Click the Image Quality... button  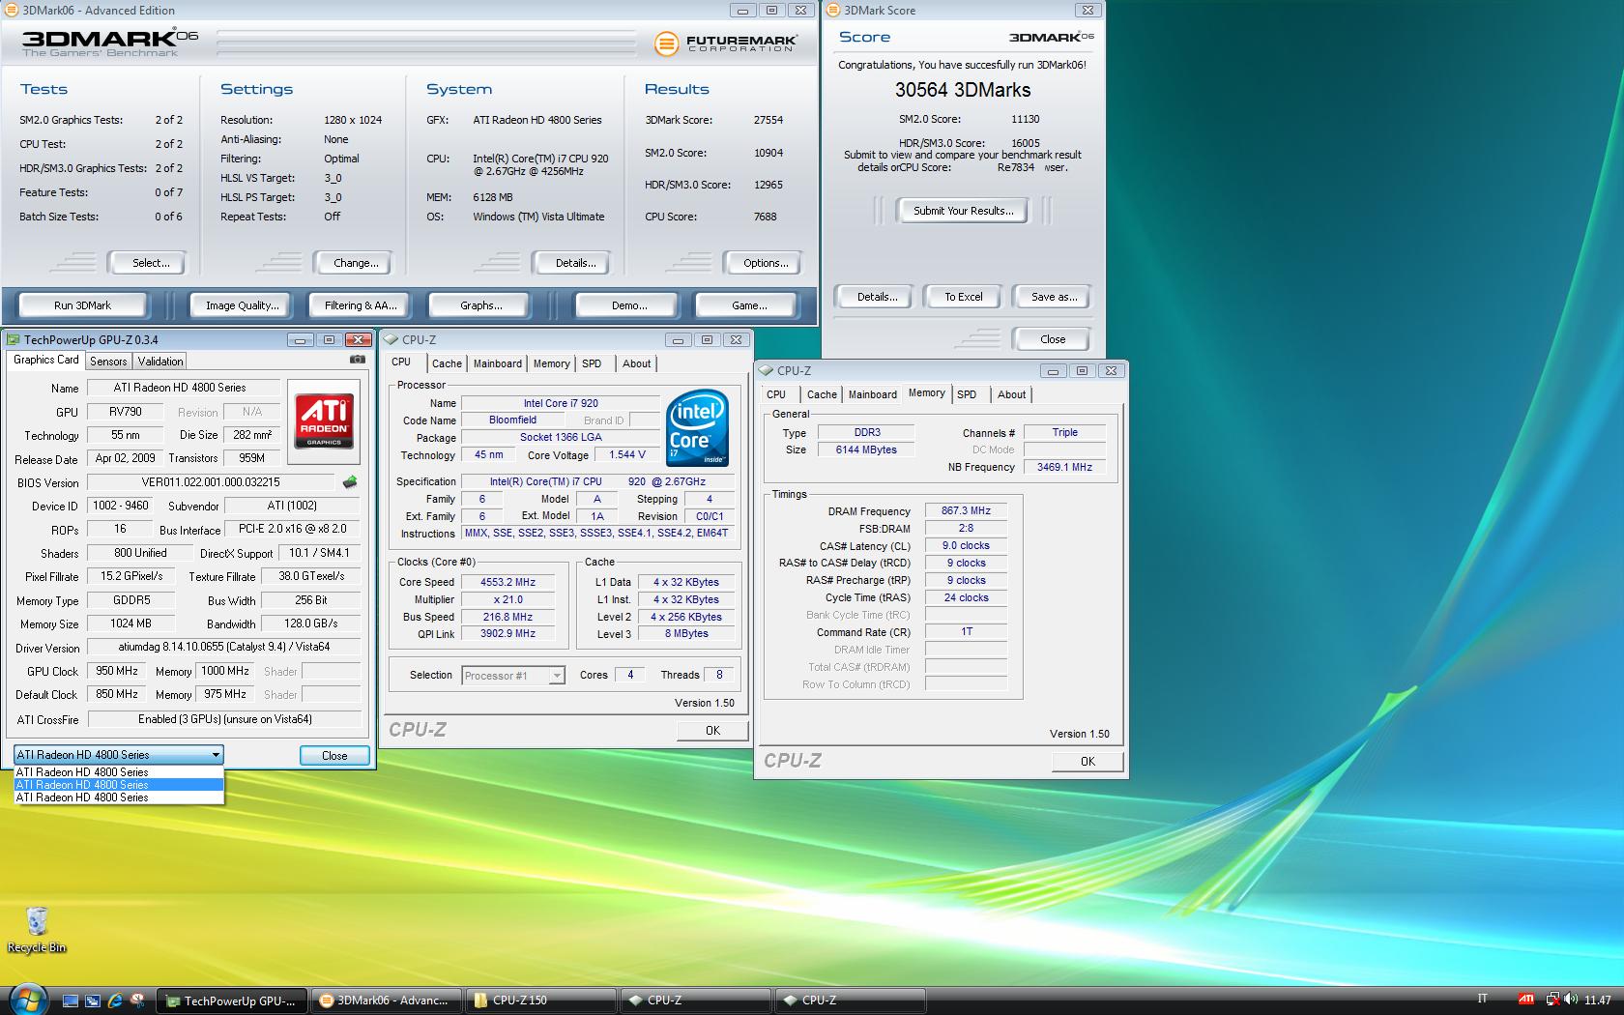point(242,305)
